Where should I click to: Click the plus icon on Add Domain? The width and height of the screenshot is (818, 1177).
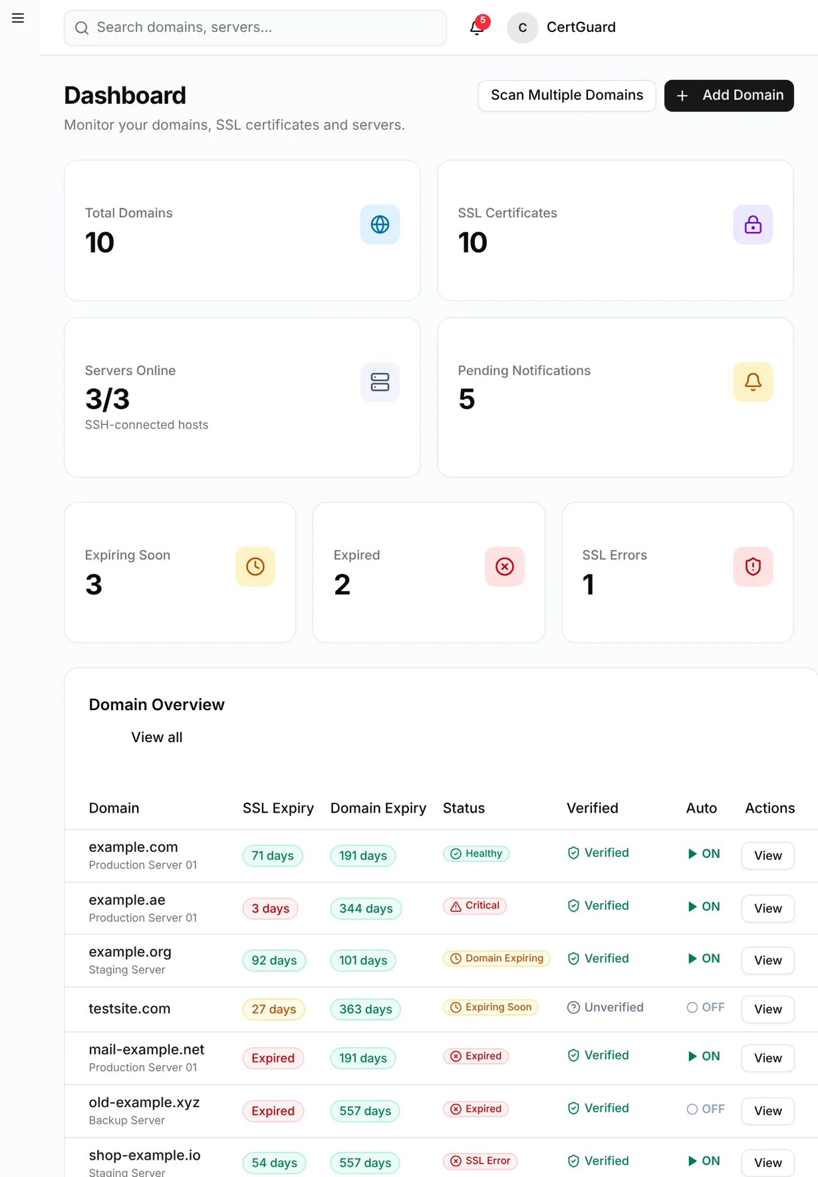click(682, 96)
